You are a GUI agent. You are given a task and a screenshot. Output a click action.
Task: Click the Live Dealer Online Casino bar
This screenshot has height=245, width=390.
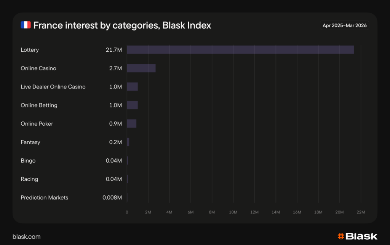click(132, 87)
